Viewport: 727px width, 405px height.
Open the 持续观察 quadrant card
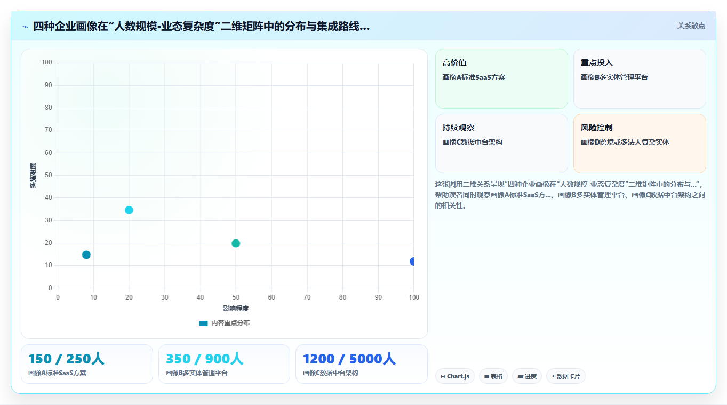[501, 144]
